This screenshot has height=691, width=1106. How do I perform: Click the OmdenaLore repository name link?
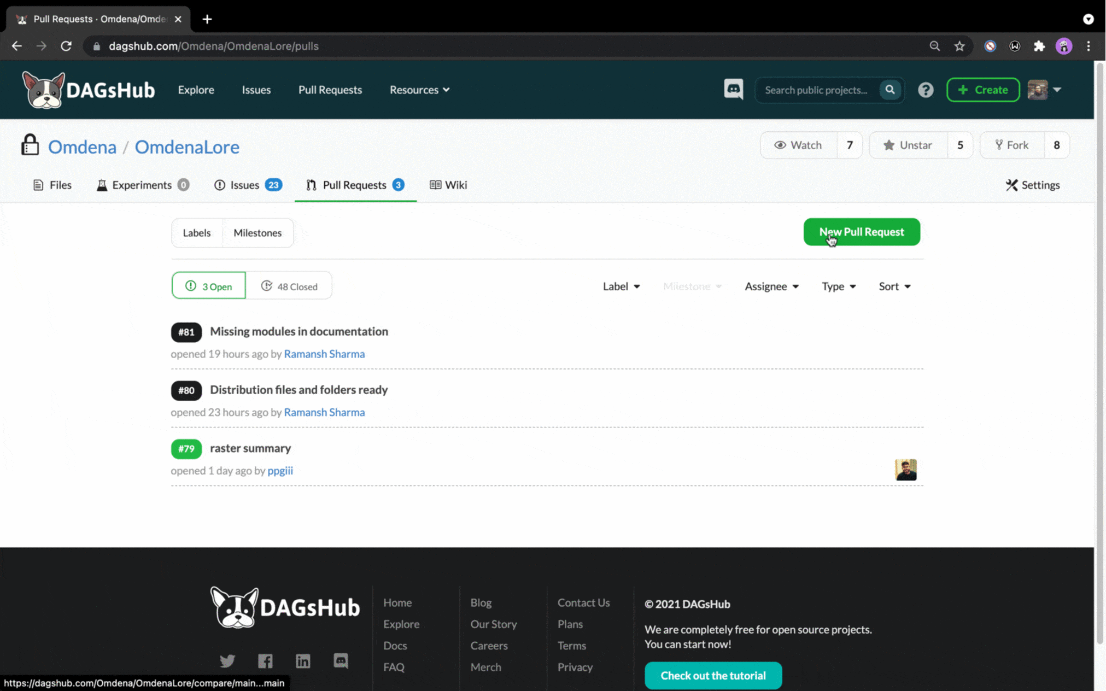tap(187, 147)
